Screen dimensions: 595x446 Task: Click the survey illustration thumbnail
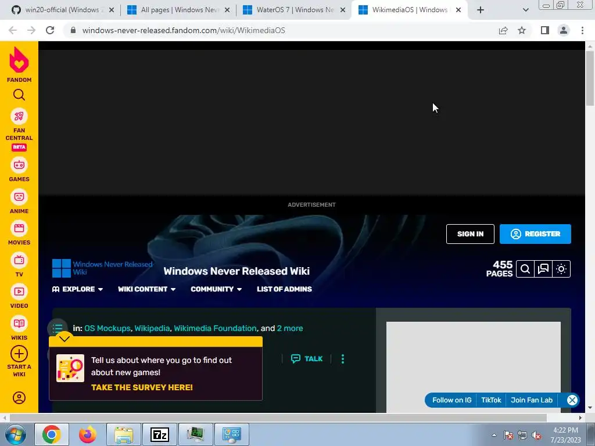[x=70, y=368]
